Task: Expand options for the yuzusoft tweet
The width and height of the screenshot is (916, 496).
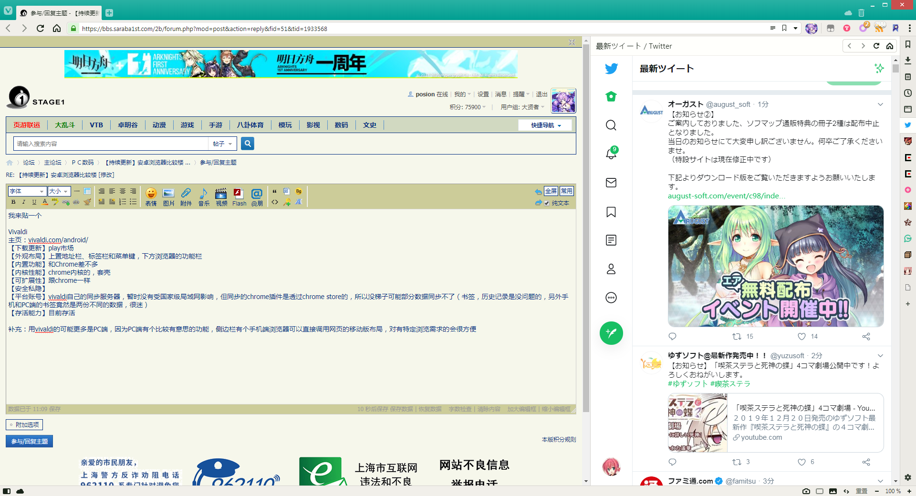Action: (881, 356)
